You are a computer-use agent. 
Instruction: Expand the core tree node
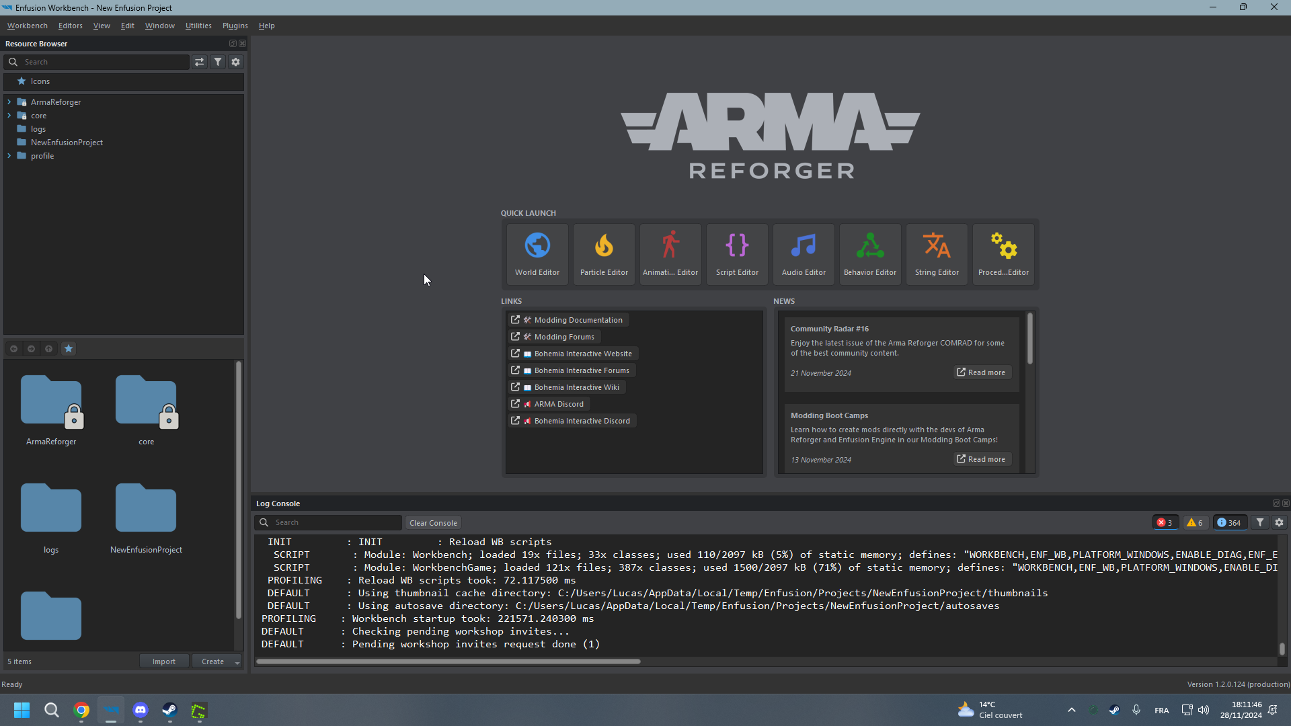click(x=9, y=116)
